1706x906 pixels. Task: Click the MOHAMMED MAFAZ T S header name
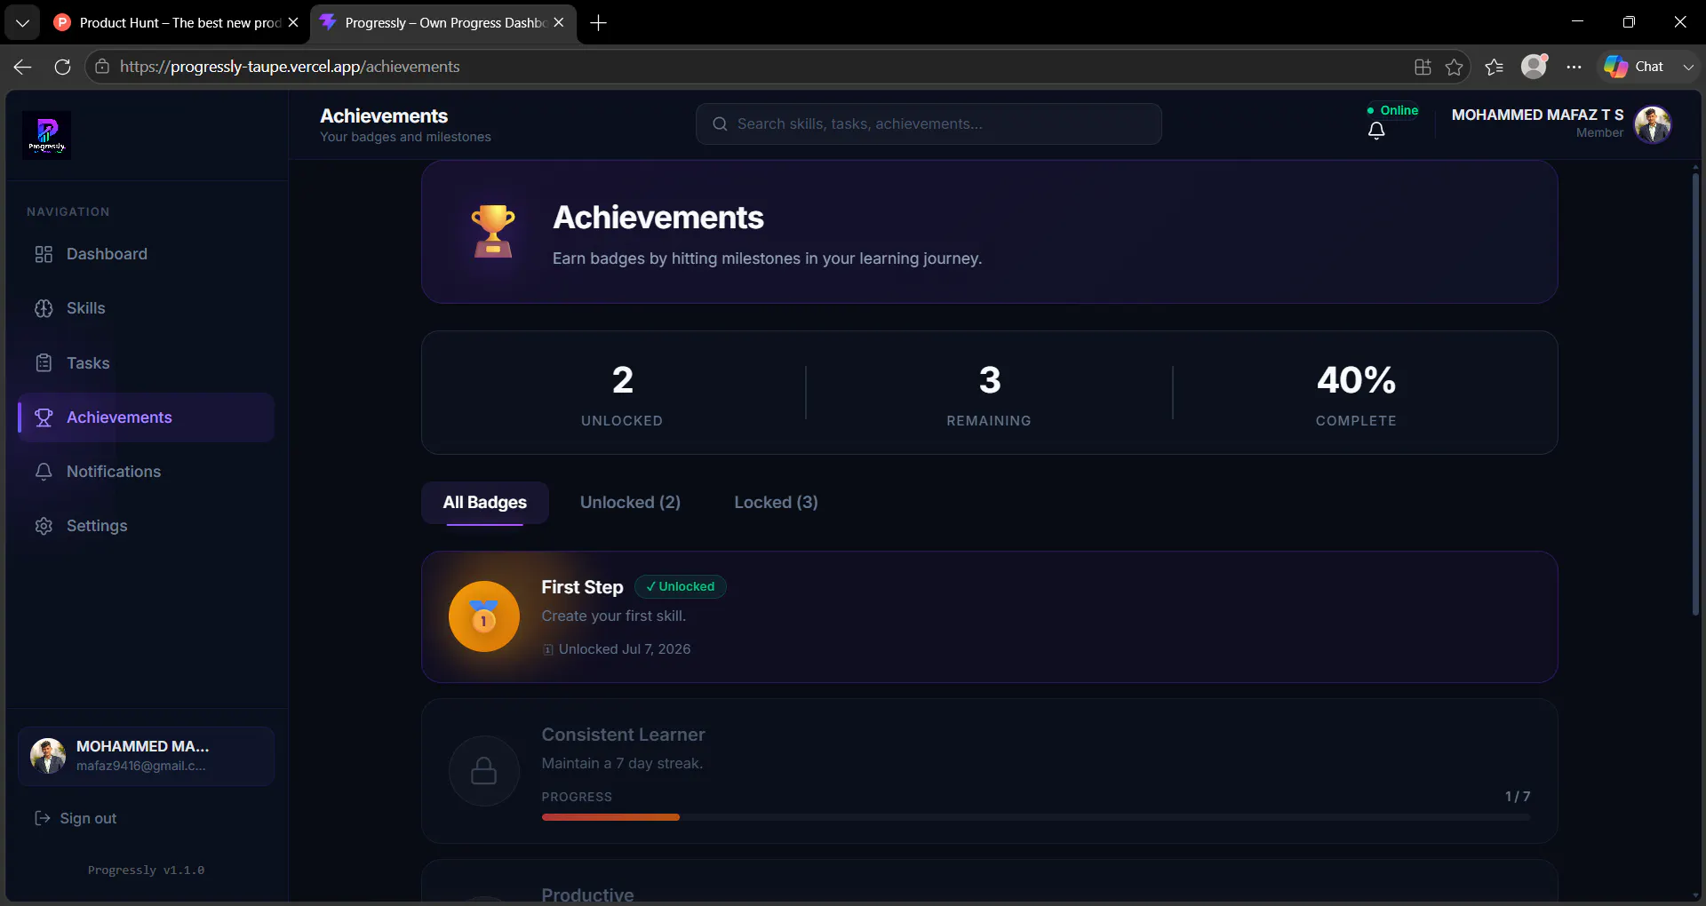(1537, 115)
